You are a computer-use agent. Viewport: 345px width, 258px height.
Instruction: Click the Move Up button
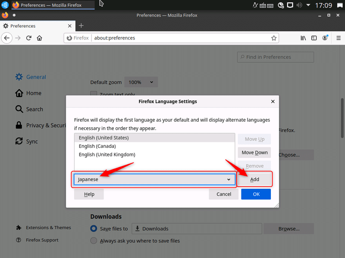click(254, 139)
